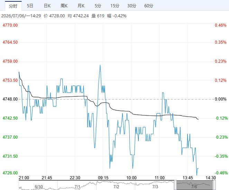Open the 周K weekly chart tab
Viewport: 229px width, 190px height.
pos(64,6)
